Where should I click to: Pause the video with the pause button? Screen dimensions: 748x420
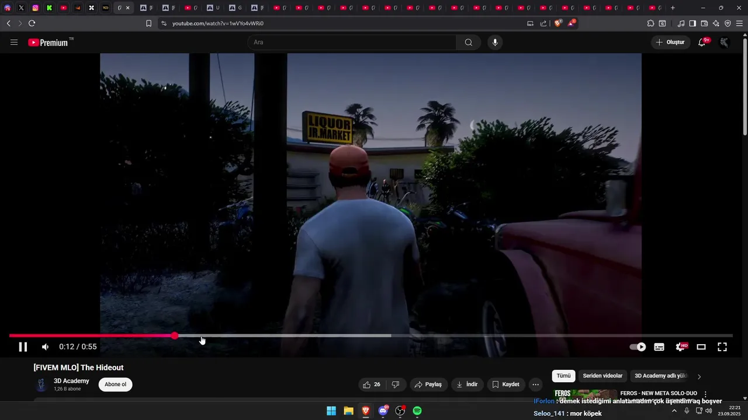click(x=23, y=347)
